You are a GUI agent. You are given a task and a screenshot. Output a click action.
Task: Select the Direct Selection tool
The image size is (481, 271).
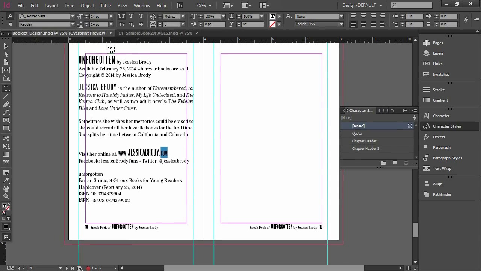6,54
